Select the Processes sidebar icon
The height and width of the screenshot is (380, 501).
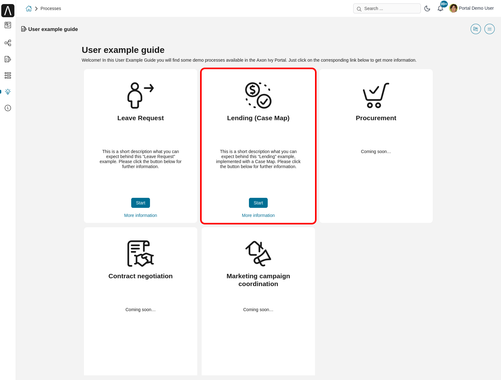8,43
